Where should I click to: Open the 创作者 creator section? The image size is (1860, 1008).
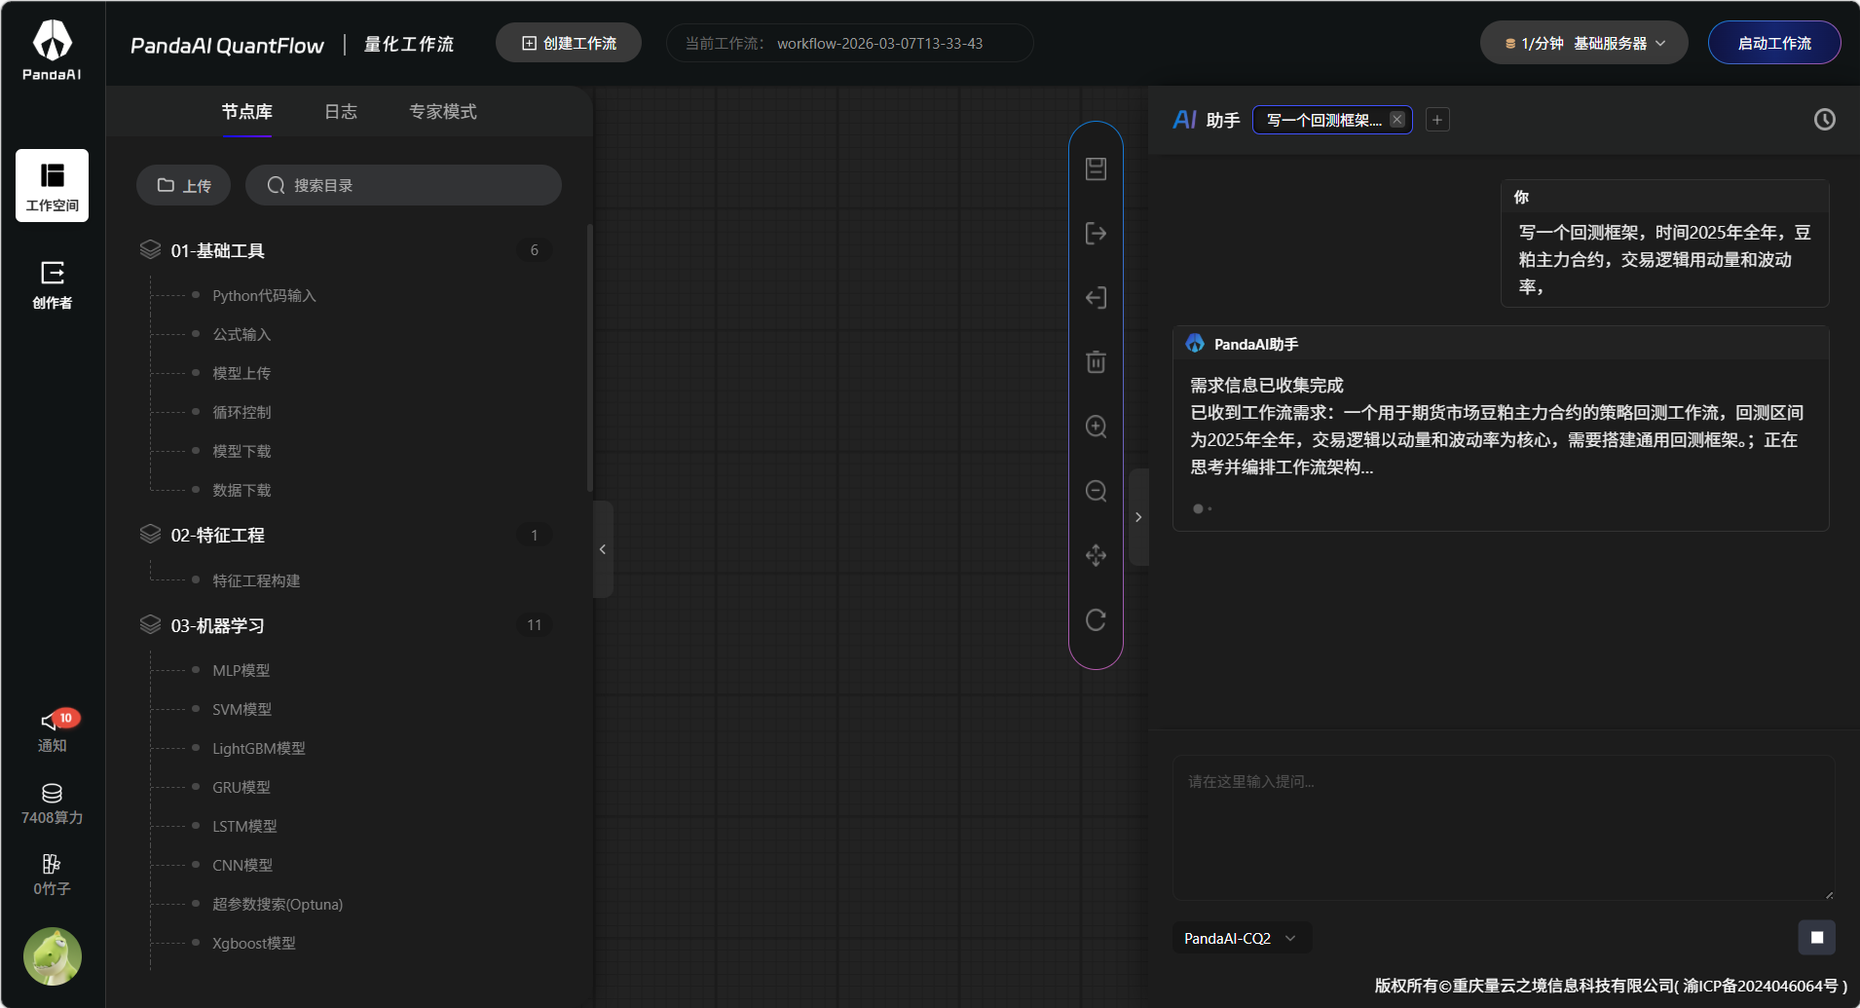[52, 284]
